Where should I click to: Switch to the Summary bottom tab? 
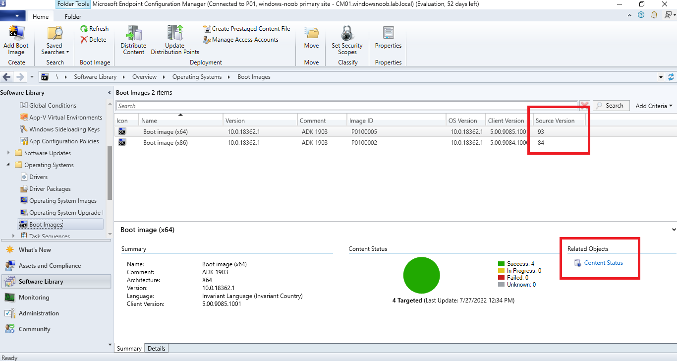pos(129,349)
